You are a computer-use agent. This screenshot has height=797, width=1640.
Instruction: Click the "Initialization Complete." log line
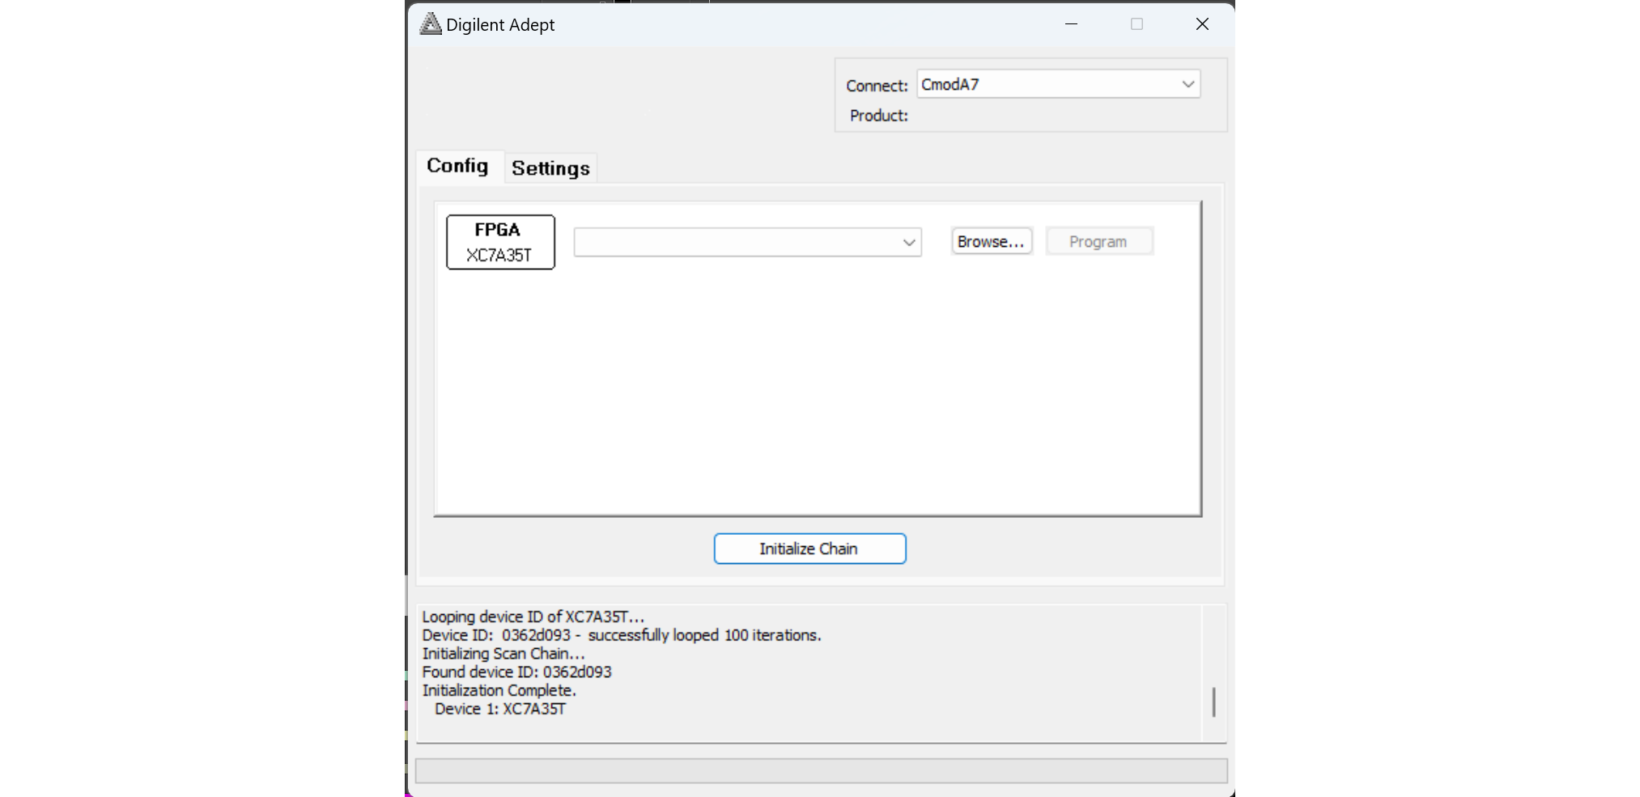coord(499,690)
